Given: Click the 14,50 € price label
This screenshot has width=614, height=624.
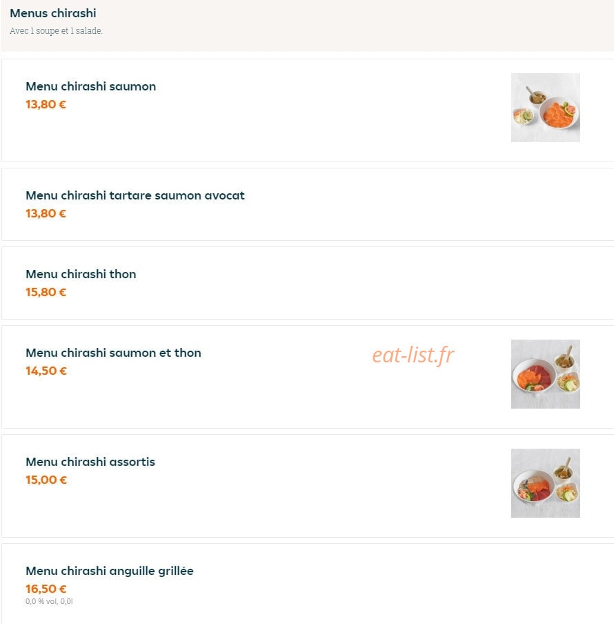Looking at the screenshot, I should (x=46, y=371).
